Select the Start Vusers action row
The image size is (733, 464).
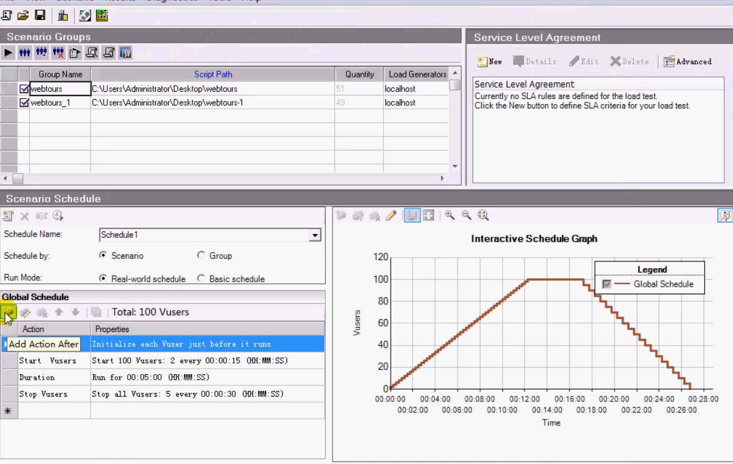point(162,361)
